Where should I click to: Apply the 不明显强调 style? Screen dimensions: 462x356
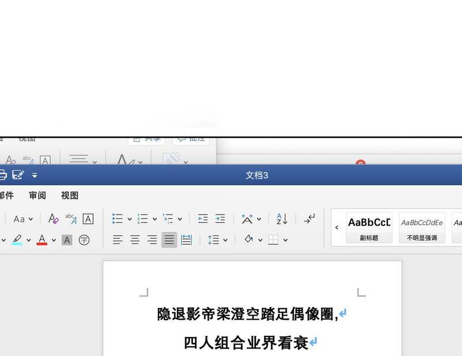(x=422, y=227)
